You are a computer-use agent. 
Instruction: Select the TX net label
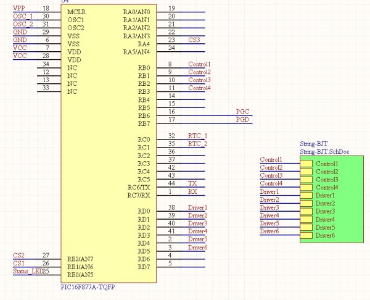[192, 183]
